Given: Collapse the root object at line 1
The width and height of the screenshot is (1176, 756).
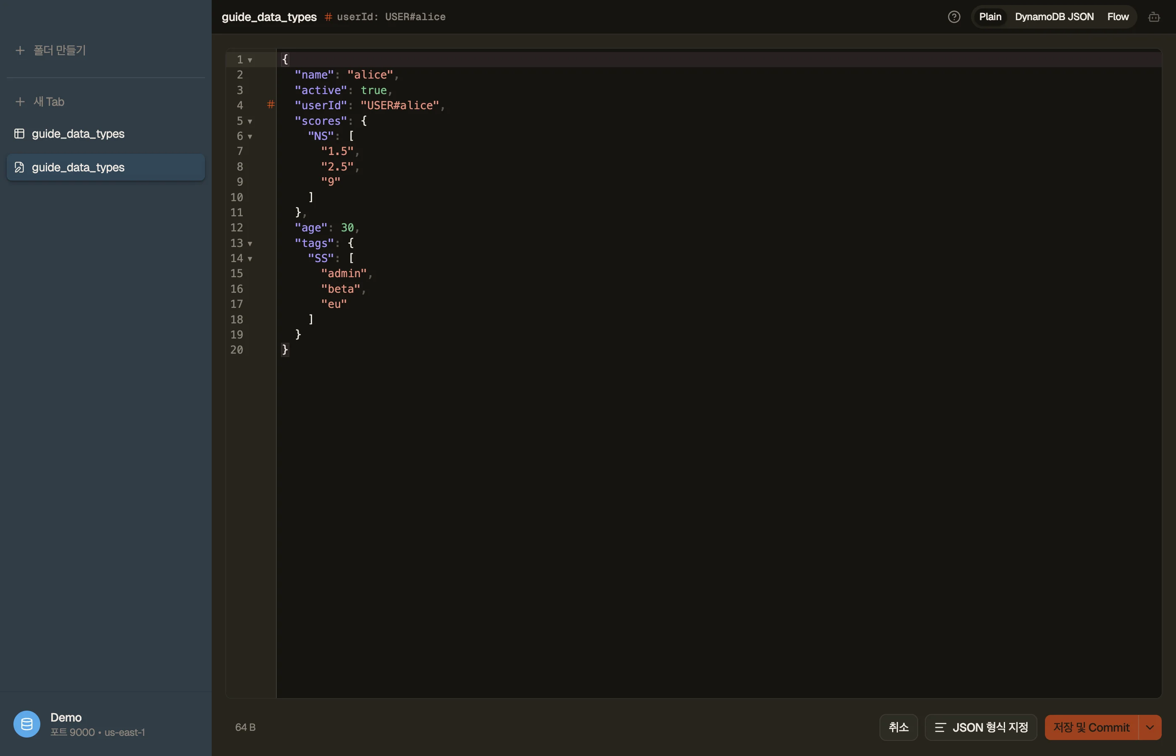Looking at the screenshot, I should click(x=250, y=60).
